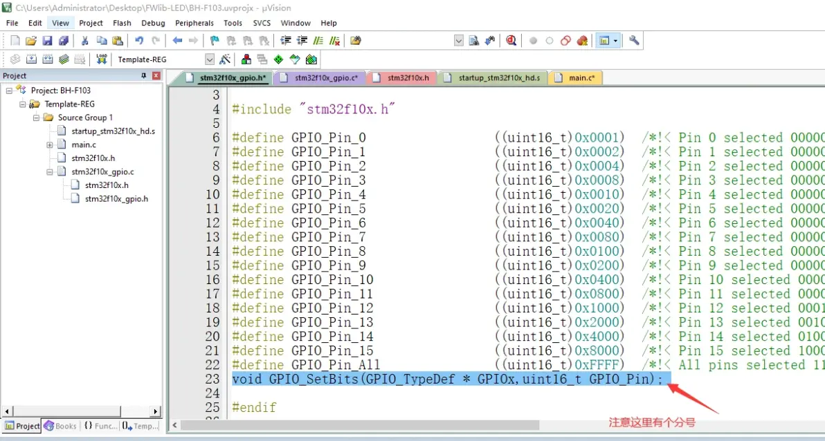This screenshot has height=441, width=825.
Task: Download to flash with LOAD icon
Action: [102, 59]
